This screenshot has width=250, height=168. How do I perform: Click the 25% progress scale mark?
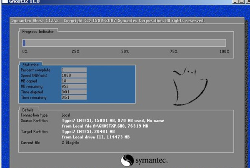tap(75, 52)
